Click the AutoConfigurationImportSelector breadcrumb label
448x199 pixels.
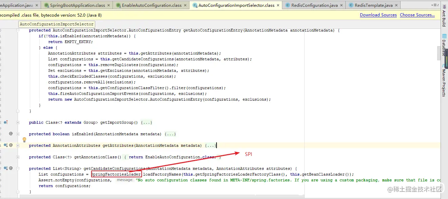coord(57,24)
